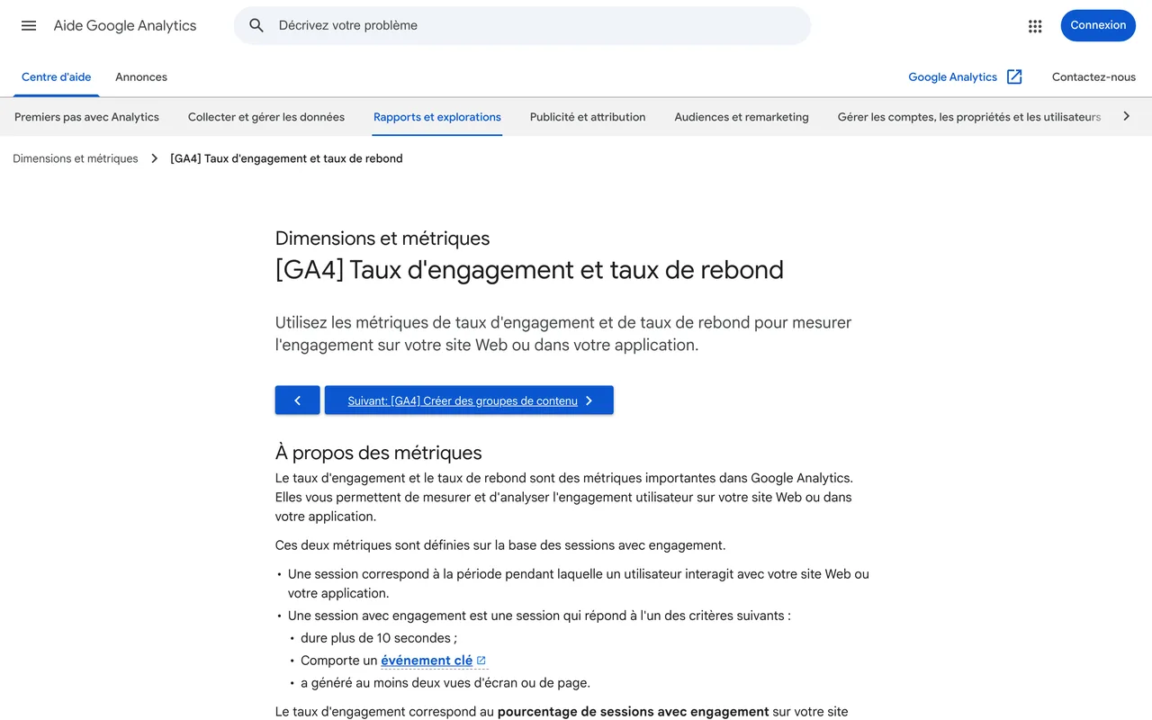1152x720 pixels.
Task: Click the breadcrumb separator chevron
Action: (x=155, y=158)
